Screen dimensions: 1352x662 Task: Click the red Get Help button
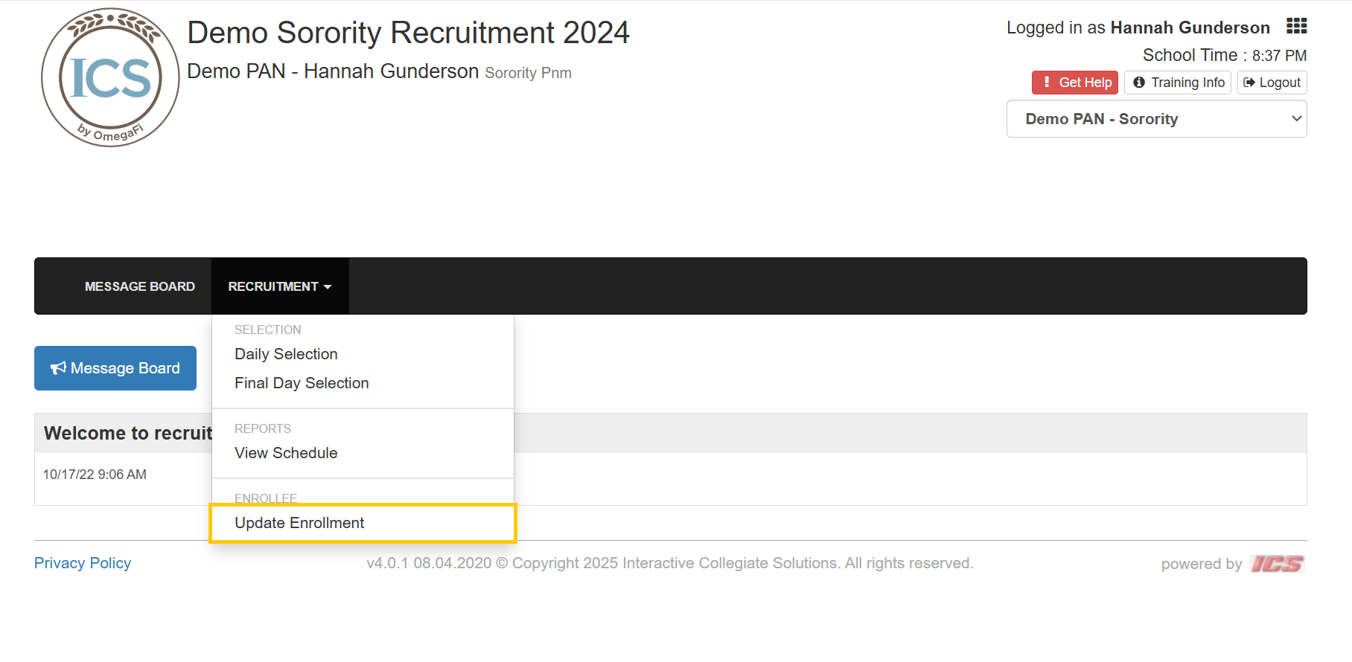click(x=1074, y=83)
